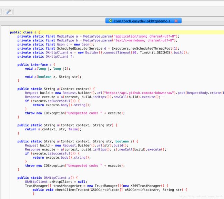Click 'public static OkHttpClient a() {' line
Viewport: 224px width, 199px height.
[x=48, y=178]
